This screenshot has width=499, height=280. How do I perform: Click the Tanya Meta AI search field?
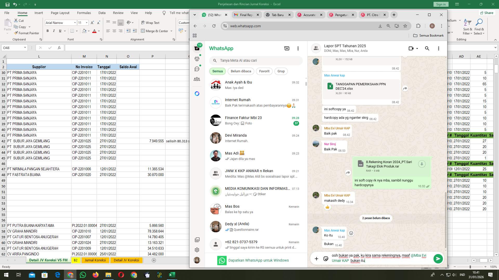tap(256, 60)
